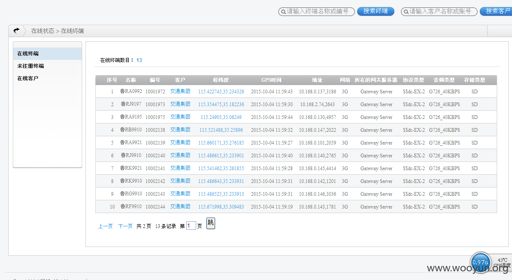
Task: Click the 音频类型 column header
Action: tap(444, 80)
